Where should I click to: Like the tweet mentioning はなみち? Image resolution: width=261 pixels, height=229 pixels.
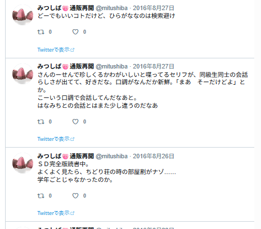coord(75,122)
